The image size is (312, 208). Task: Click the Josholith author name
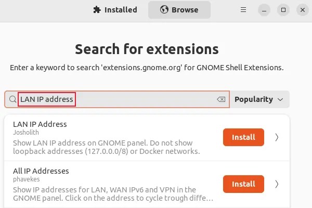click(26, 133)
